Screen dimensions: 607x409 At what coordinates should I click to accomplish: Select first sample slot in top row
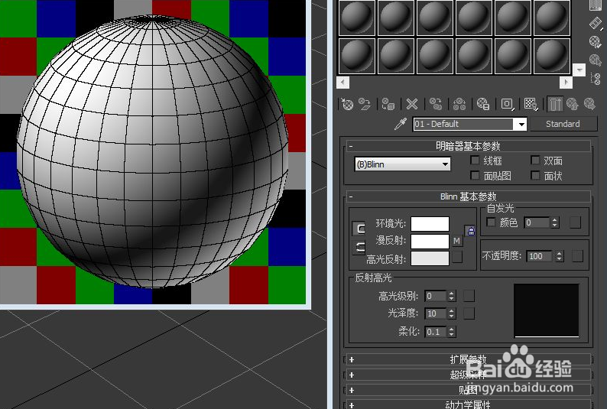tap(356, 17)
